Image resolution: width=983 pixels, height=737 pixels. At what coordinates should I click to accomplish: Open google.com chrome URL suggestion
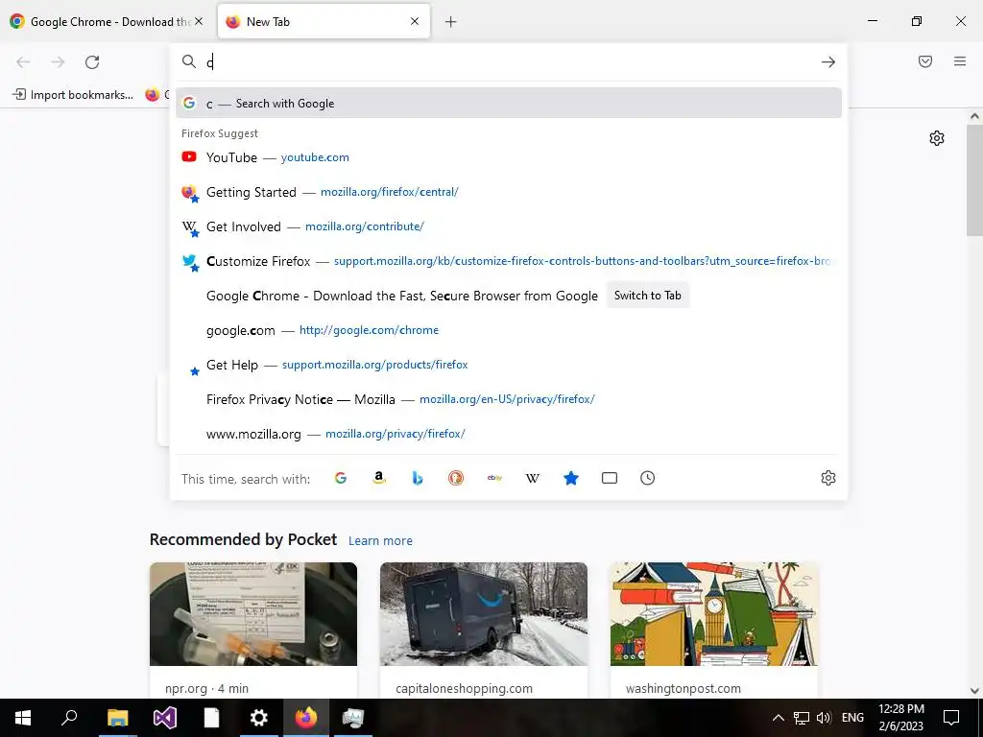(x=509, y=330)
